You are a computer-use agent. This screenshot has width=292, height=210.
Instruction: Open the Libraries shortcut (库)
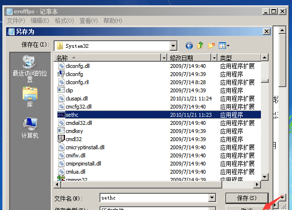(x=30, y=97)
